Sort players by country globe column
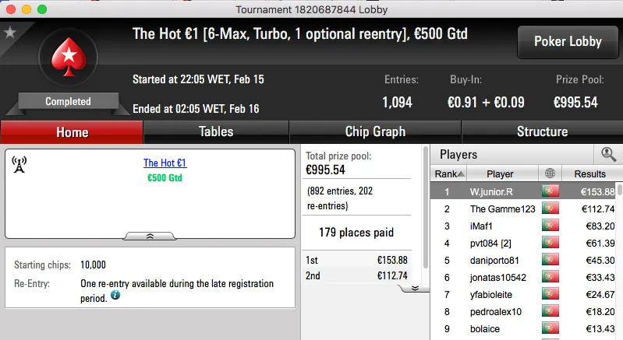This screenshot has height=340, width=623. click(x=552, y=174)
